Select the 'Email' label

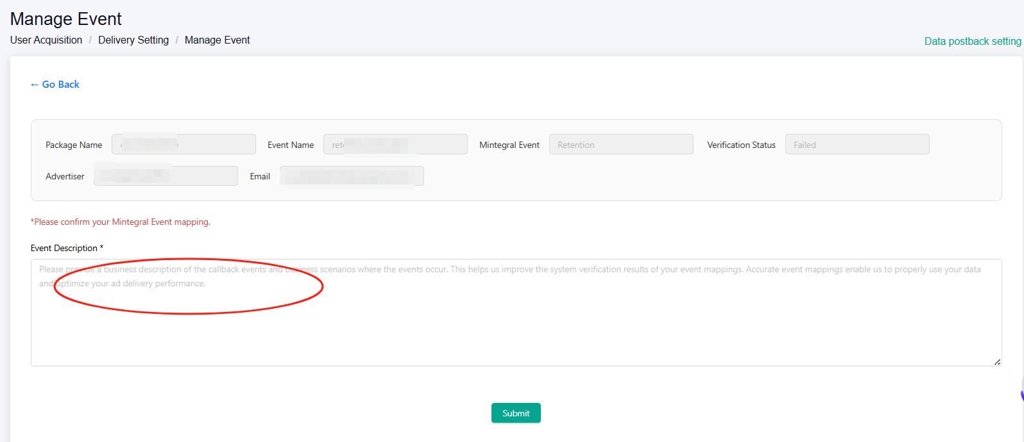pos(260,176)
